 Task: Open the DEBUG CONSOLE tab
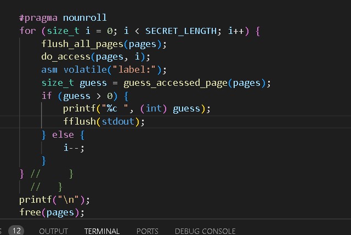tap(205, 231)
